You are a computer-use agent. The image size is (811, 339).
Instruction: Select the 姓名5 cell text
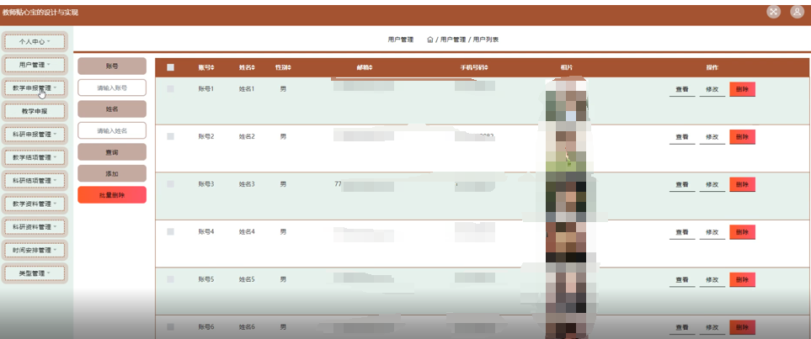click(x=247, y=279)
